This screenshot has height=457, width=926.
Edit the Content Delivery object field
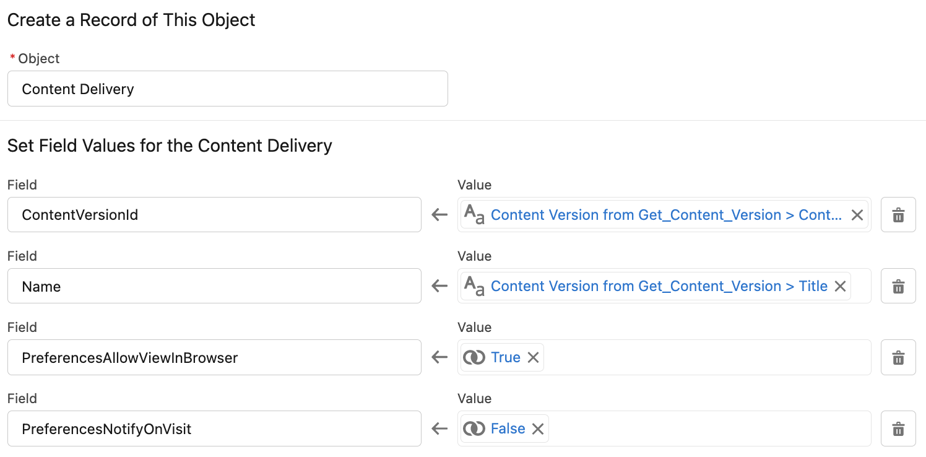pyautogui.click(x=227, y=89)
